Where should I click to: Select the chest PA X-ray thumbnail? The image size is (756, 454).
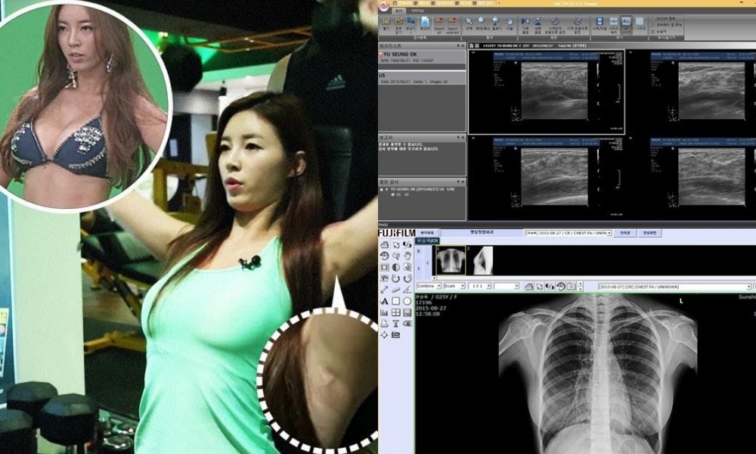(451, 260)
